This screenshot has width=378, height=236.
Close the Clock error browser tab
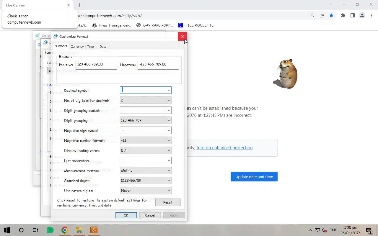tap(69, 5)
